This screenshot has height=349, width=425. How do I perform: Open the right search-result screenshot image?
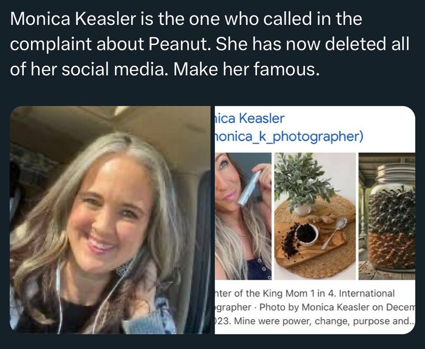[314, 220]
